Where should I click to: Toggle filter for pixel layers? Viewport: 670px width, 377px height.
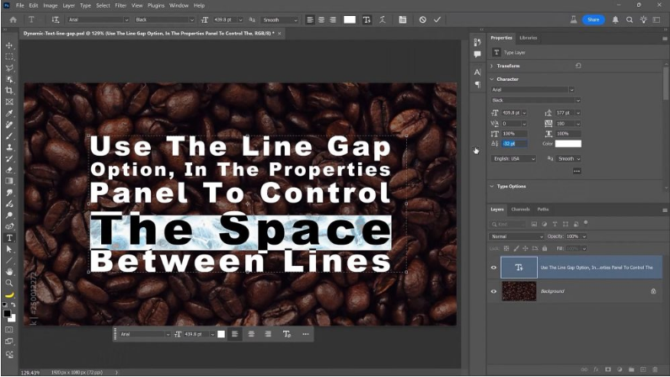pyautogui.click(x=534, y=224)
